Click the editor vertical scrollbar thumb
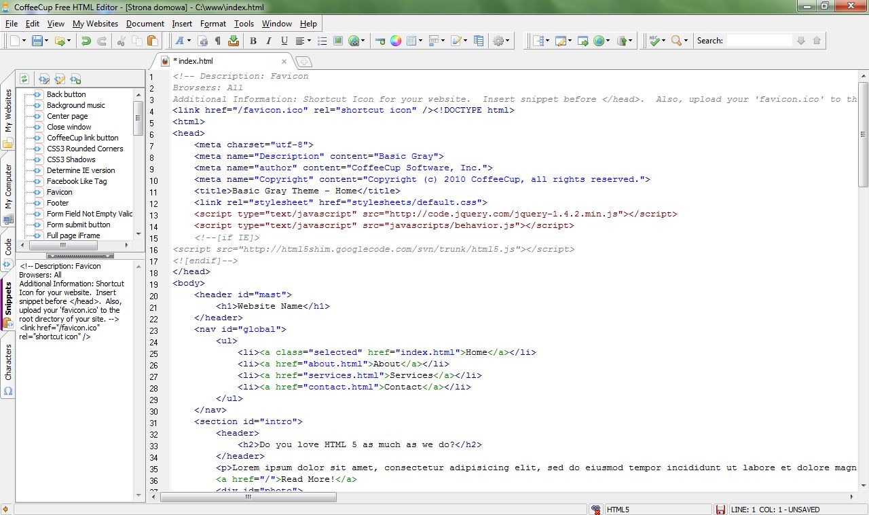 [863, 134]
